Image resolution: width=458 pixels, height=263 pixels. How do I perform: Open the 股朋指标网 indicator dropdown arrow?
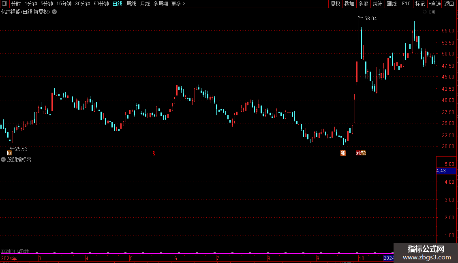(x=3, y=159)
